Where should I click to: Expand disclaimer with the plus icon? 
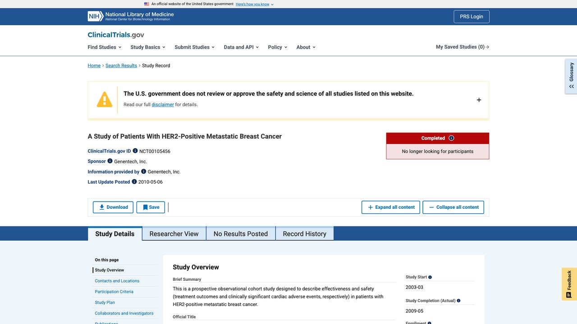479,100
